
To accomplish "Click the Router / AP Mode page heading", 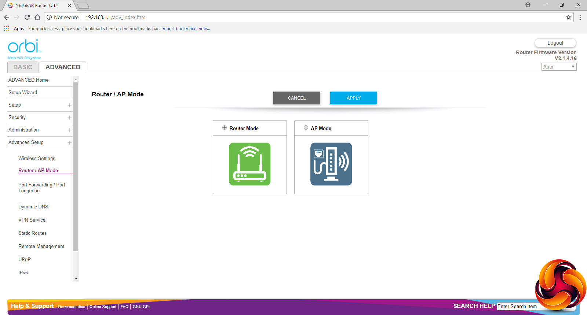I will [x=118, y=94].
